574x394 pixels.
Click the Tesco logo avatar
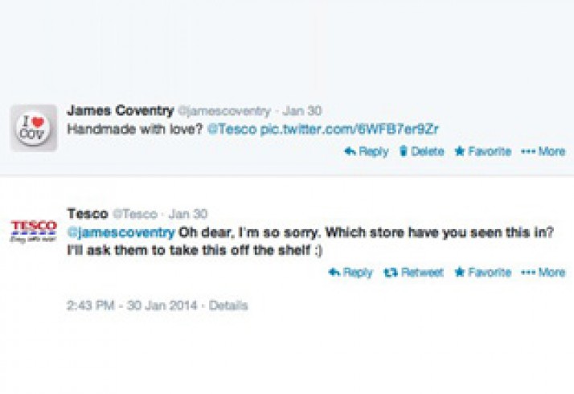[x=33, y=229]
